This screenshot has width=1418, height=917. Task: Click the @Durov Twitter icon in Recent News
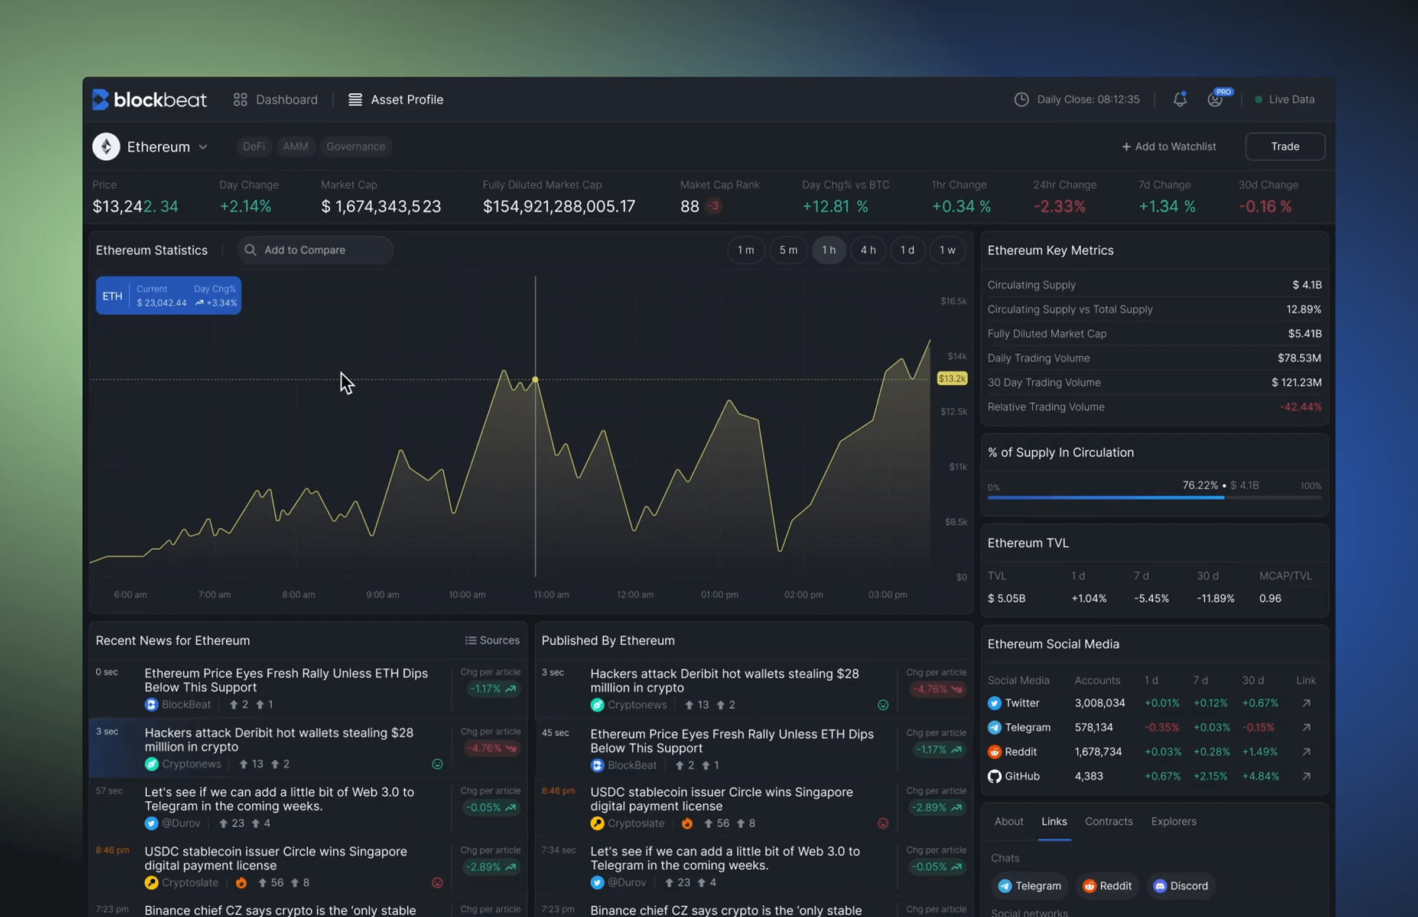pyautogui.click(x=151, y=824)
